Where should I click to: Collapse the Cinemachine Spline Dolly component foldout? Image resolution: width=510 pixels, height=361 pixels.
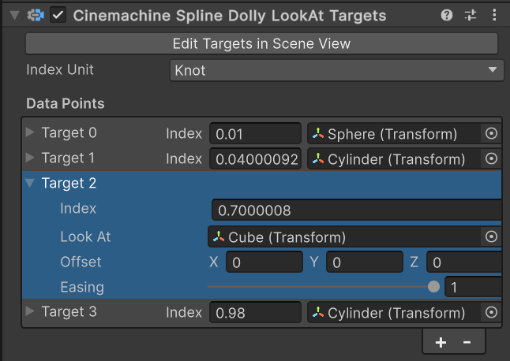(x=13, y=15)
